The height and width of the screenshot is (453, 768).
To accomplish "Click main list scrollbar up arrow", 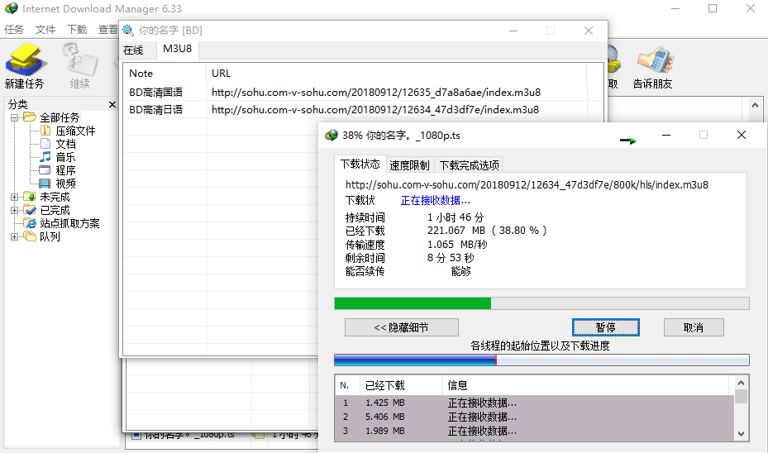I will coord(755,105).
